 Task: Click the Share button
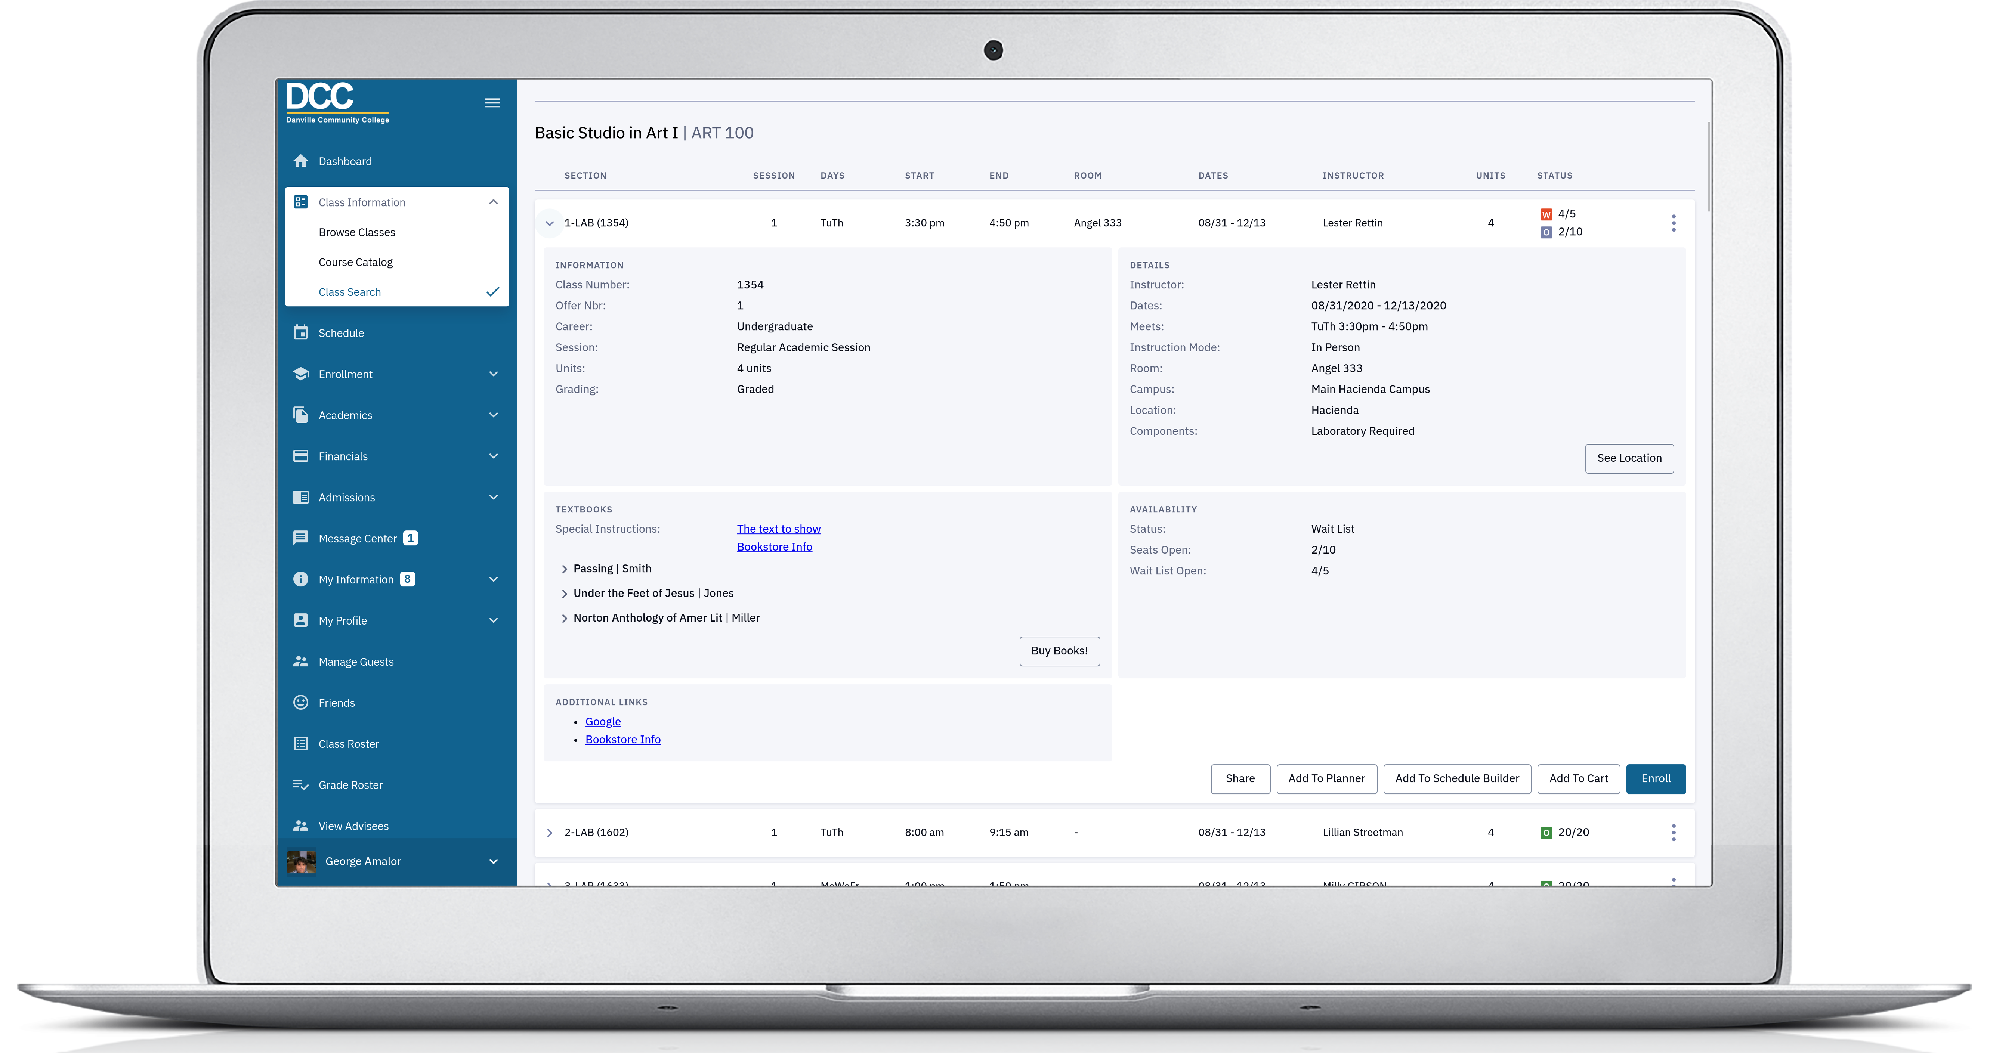1240,778
